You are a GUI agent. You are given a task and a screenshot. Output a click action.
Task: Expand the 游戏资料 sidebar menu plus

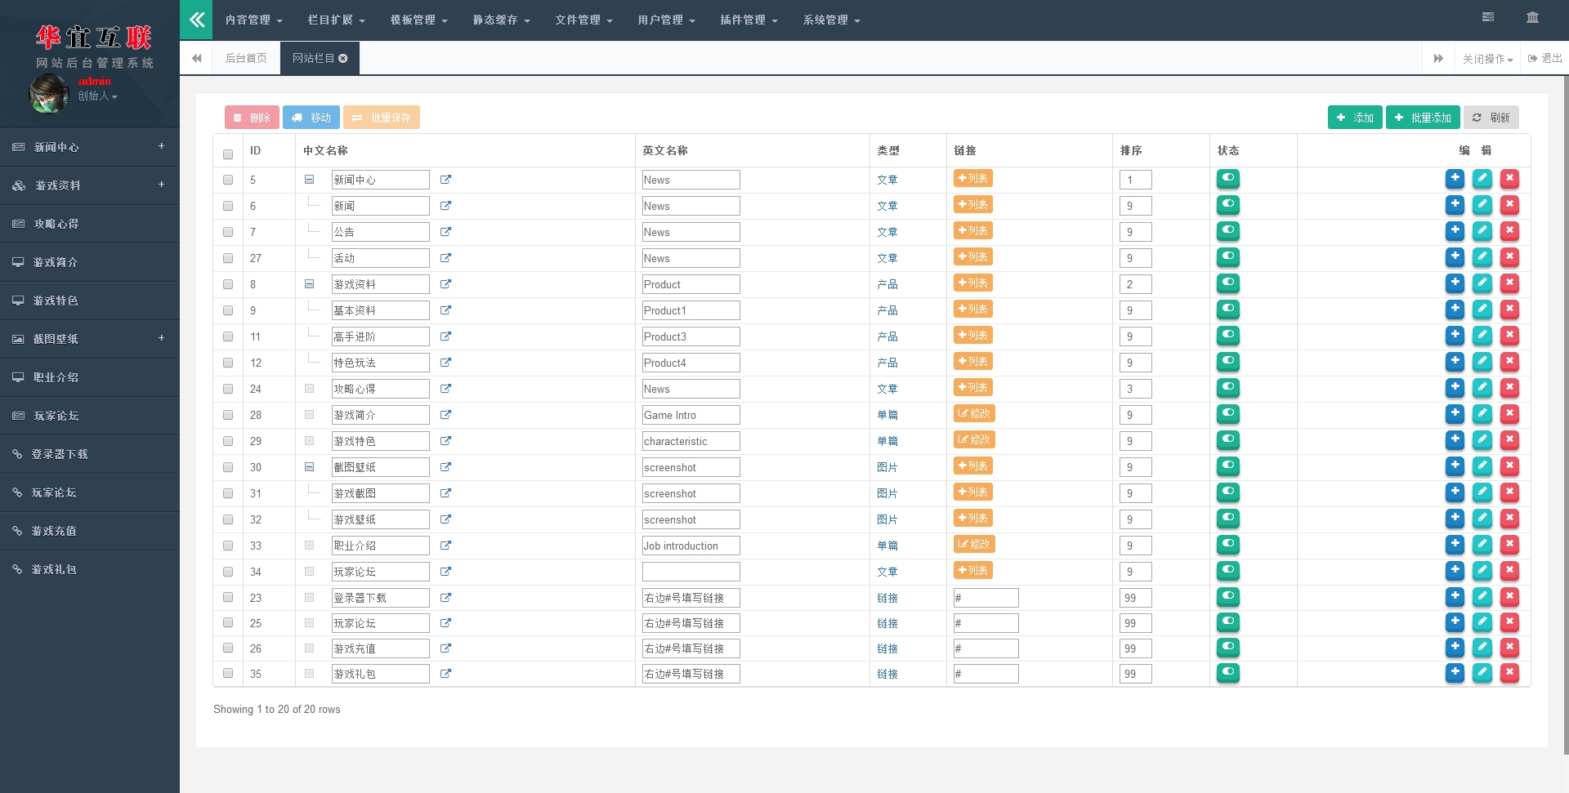(x=161, y=185)
